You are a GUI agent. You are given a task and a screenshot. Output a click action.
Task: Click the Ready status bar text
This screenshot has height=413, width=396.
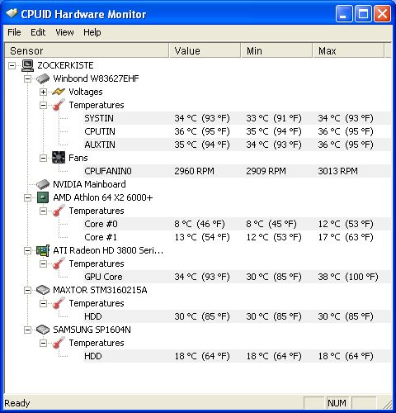tap(17, 403)
